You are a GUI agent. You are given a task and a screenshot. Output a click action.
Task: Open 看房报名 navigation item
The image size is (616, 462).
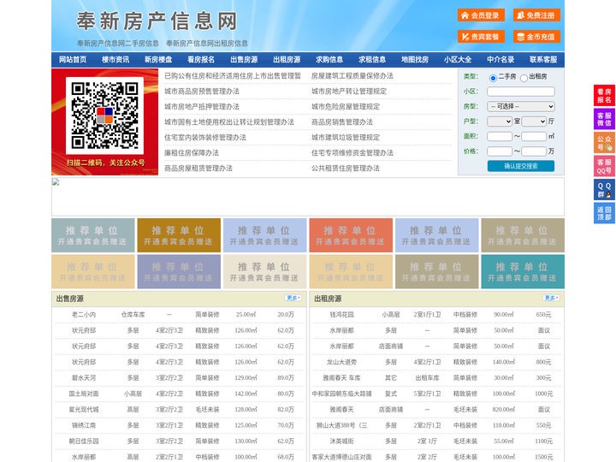[201, 60]
